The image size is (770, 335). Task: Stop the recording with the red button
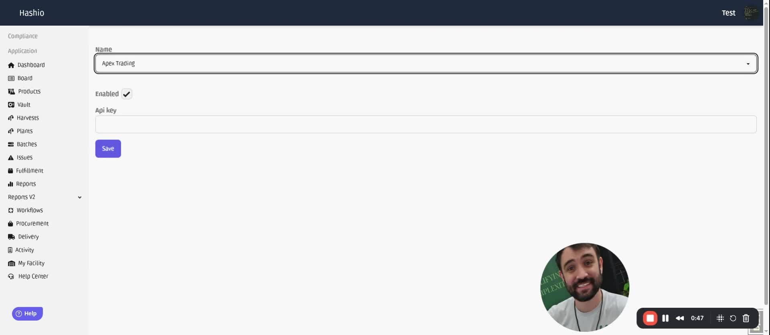(x=650, y=318)
